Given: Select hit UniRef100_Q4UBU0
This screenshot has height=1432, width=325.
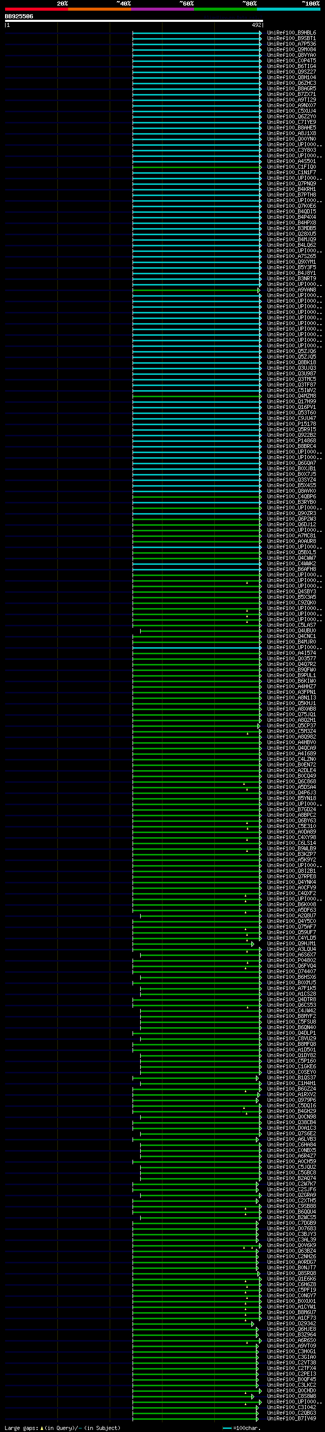Looking at the screenshot, I should tap(291, 630).
